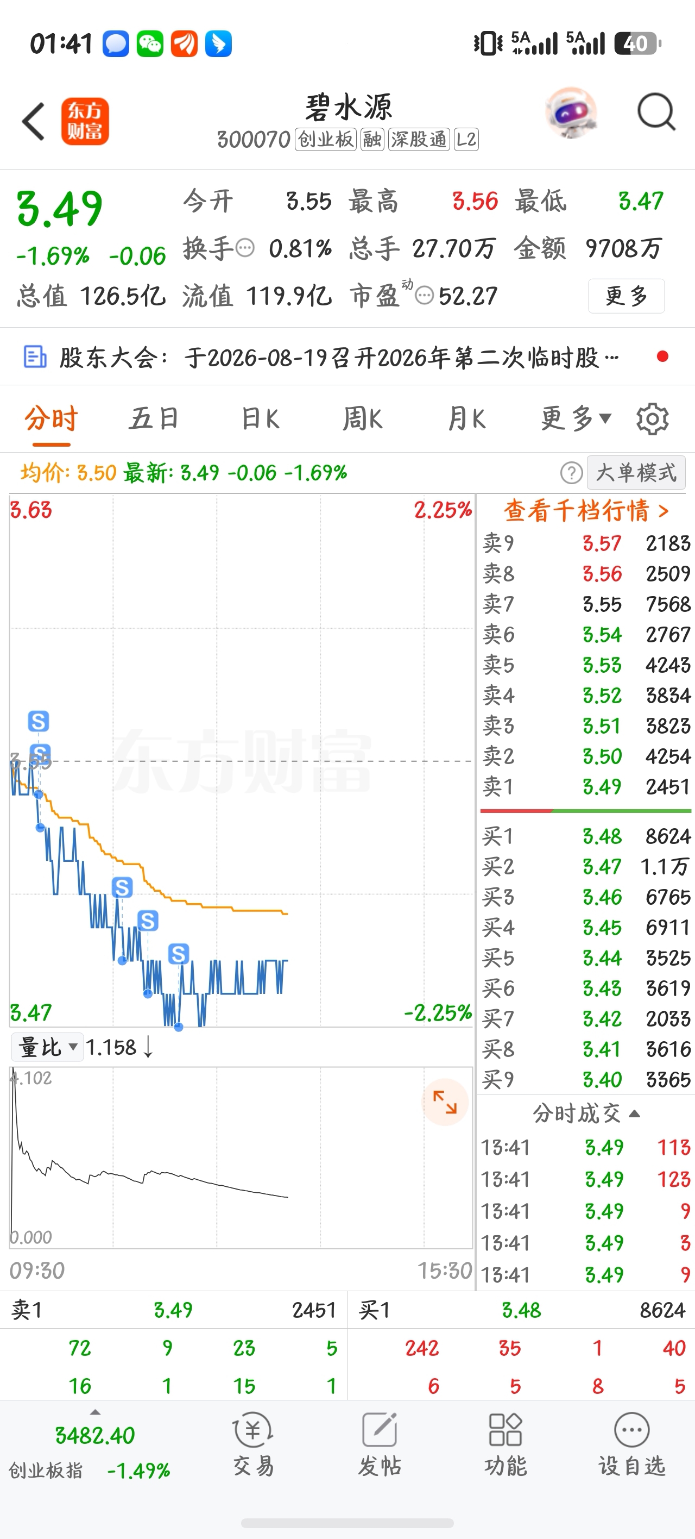
Task: Tap the help question mark near 大单模式
Action: click(x=571, y=473)
